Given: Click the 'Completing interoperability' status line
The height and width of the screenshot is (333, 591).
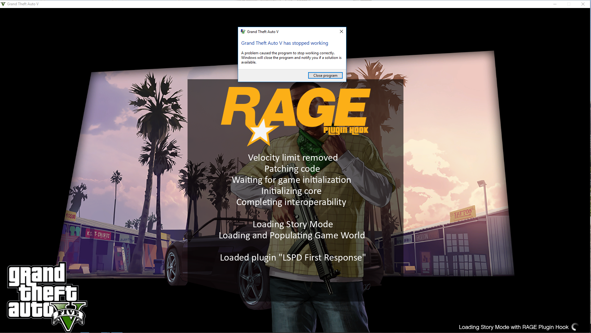Looking at the screenshot, I should 291,202.
